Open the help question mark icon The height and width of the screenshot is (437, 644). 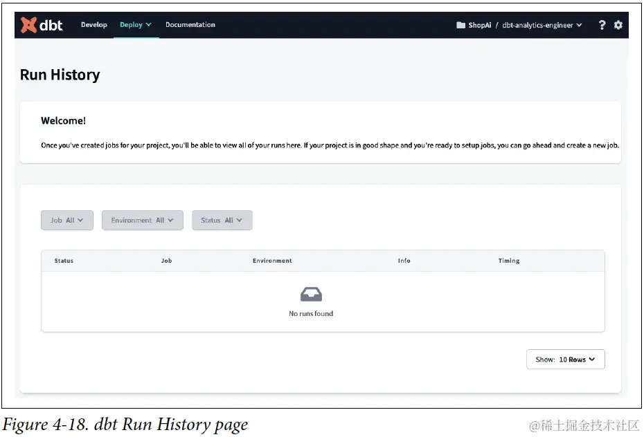tap(602, 25)
